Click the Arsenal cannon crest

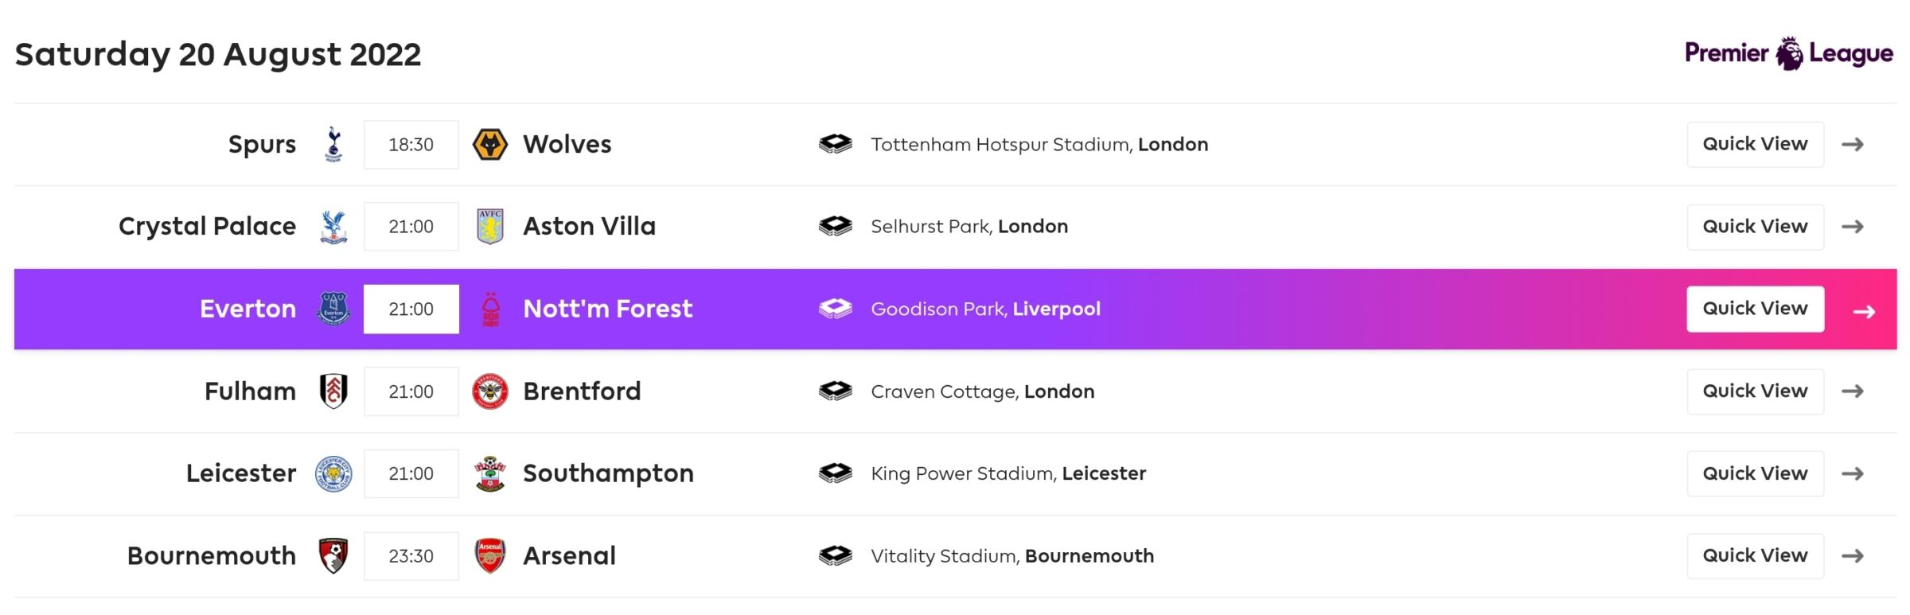pyautogui.click(x=489, y=555)
